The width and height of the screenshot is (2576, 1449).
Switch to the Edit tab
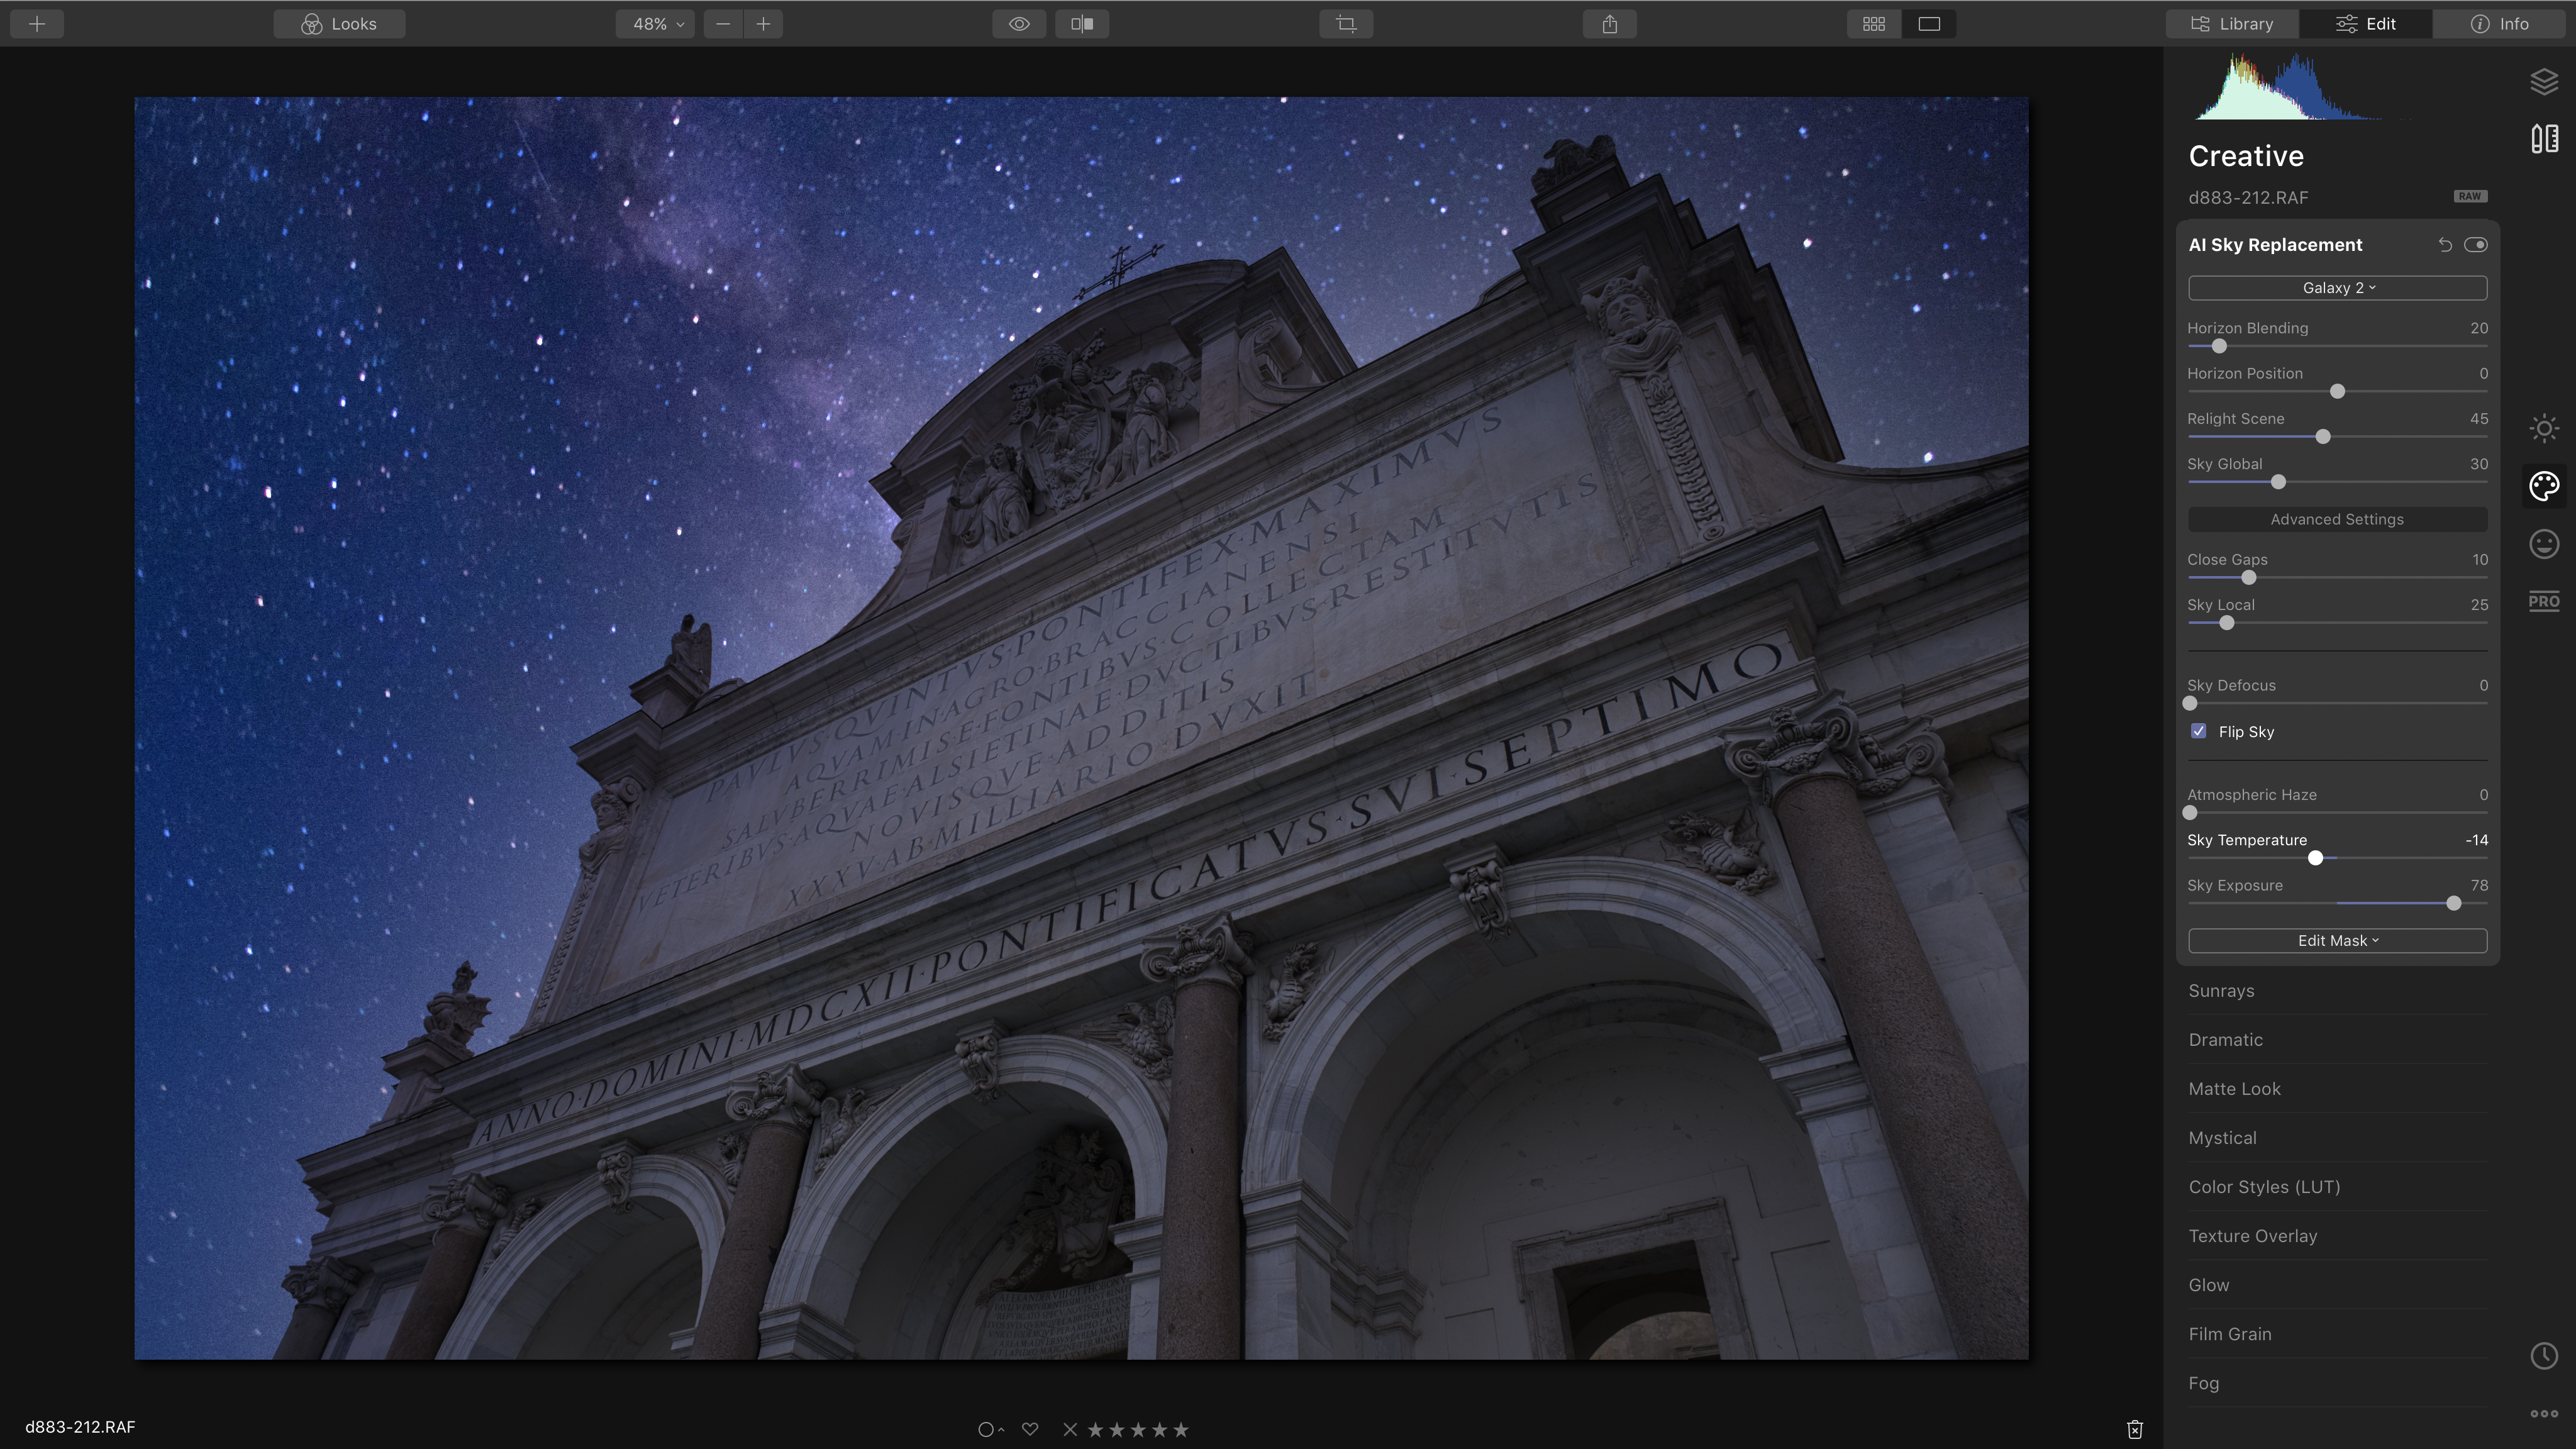point(2366,24)
